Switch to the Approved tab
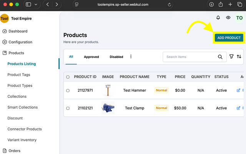The image size is (246, 154). 91,57
